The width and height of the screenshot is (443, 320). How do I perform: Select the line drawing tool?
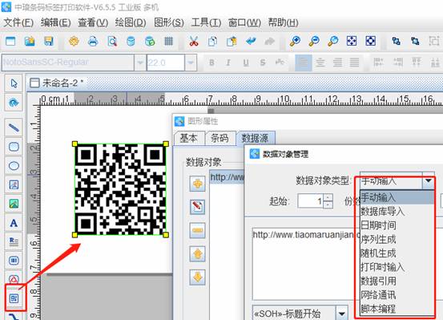(x=14, y=128)
